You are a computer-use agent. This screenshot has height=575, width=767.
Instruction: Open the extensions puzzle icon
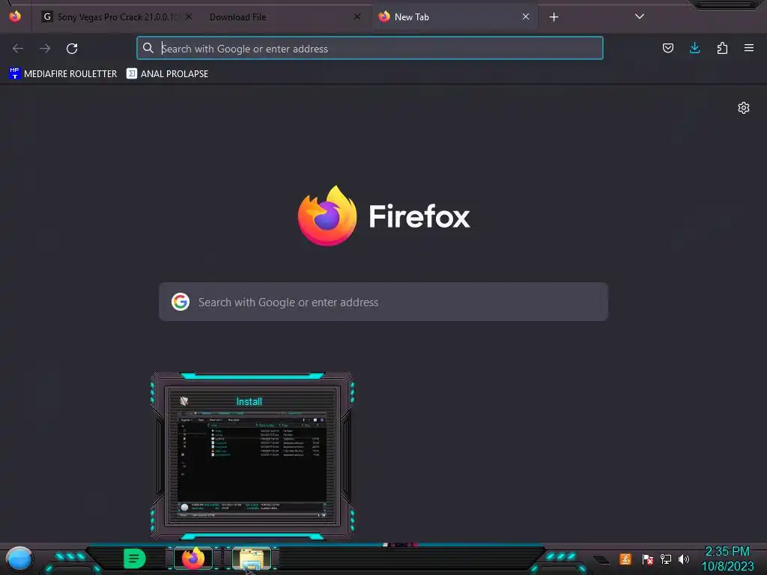point(722,48)
